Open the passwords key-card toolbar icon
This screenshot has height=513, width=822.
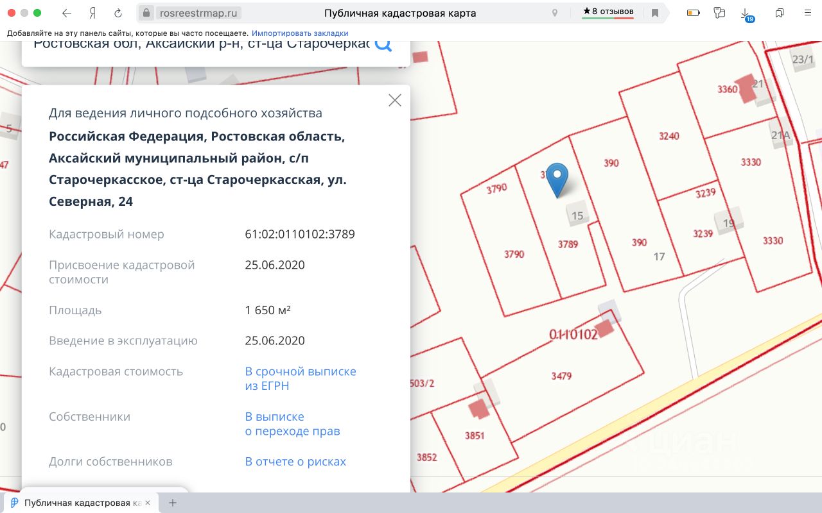(x=719, y=13)
